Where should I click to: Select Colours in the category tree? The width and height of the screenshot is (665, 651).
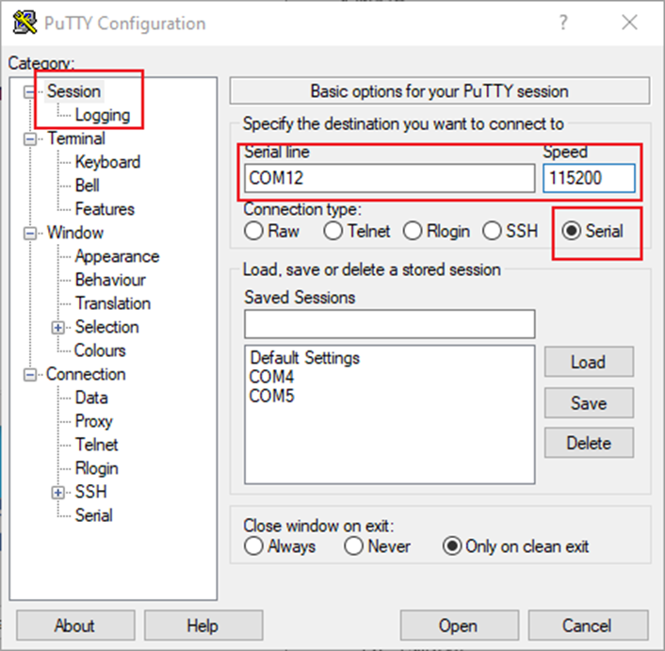[x=100, y=350]
